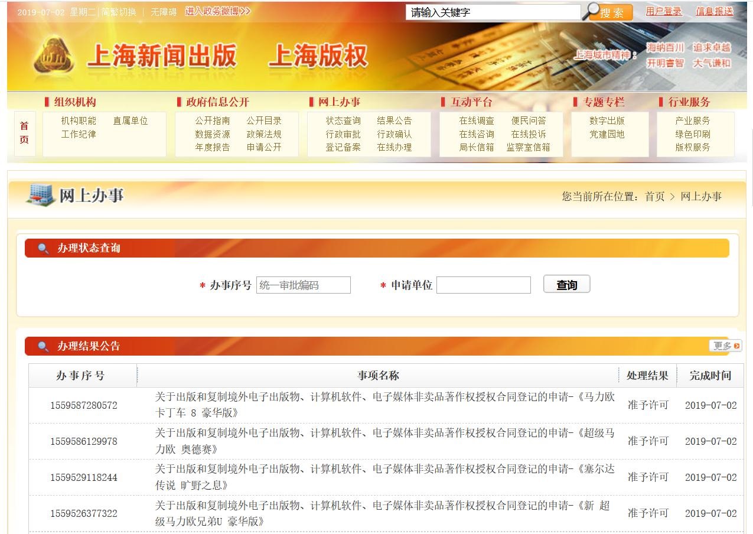Image resolution: width=753 pixels, height=534 pixels.
Task: Open 版权服务 under 行业服务
Action: (x=692, y=147)
